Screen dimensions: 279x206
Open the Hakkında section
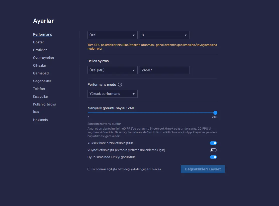[40, 120]
